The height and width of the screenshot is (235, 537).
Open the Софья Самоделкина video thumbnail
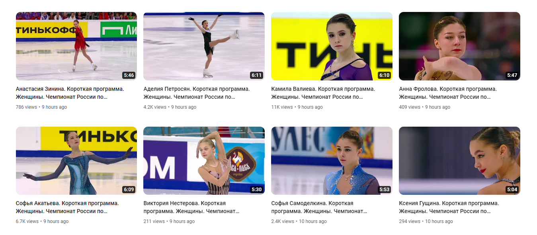[332, 161]
